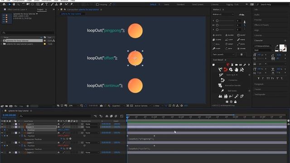Screen dimensions: 290x163
Task: Select the Rectangle shape tool
Action: [38, 4]
